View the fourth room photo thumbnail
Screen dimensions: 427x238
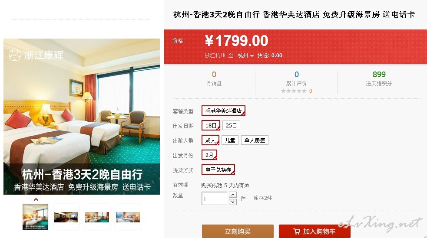(128, 217)
